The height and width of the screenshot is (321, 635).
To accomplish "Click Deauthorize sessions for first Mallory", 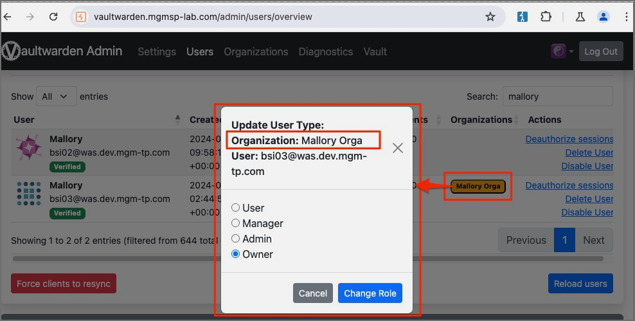I will pyautogui.click(x=569, y=139).
